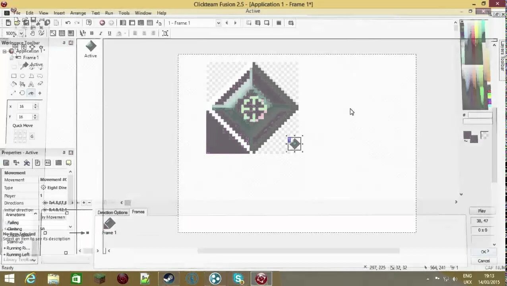Screen dimensions: 507x286
Task: Click the center-in-frame toolbar icon
Action: (165, 33)
